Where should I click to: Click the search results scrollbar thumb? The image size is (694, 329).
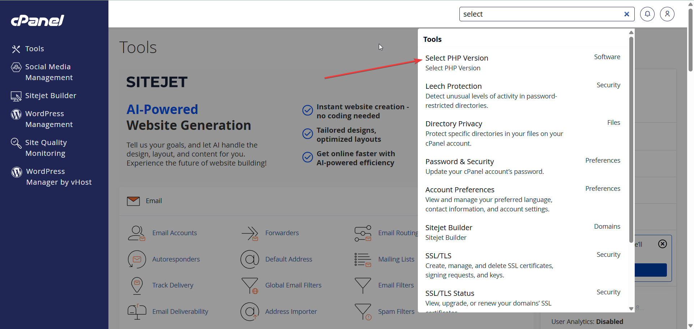point(631,140)
